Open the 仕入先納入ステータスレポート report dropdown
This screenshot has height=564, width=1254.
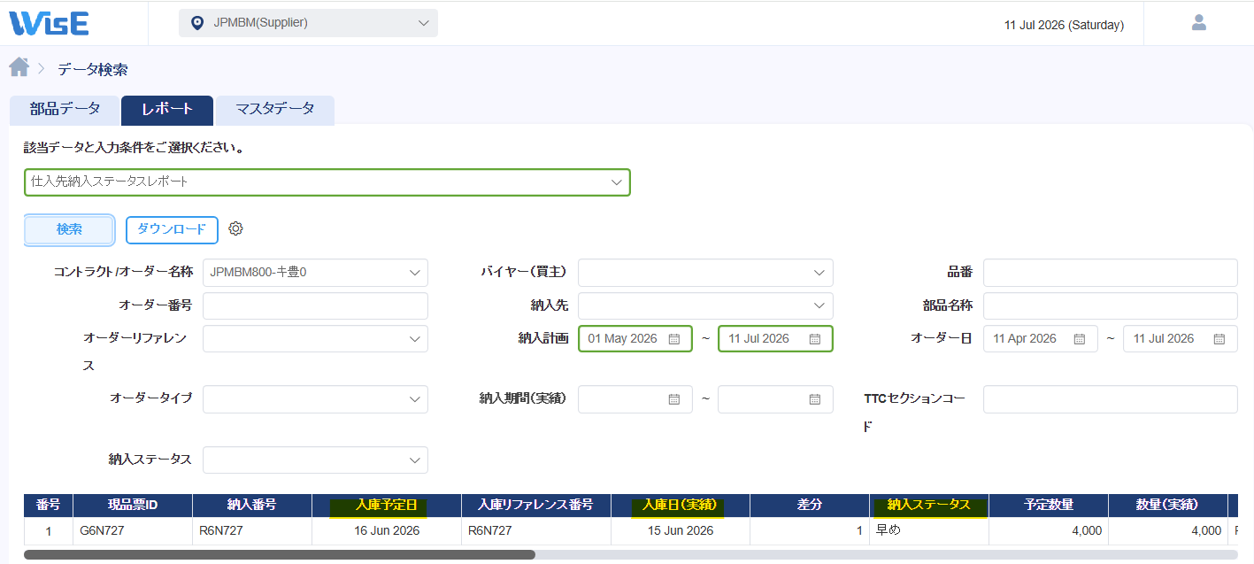pyautogui.click(x=327, y=182)
